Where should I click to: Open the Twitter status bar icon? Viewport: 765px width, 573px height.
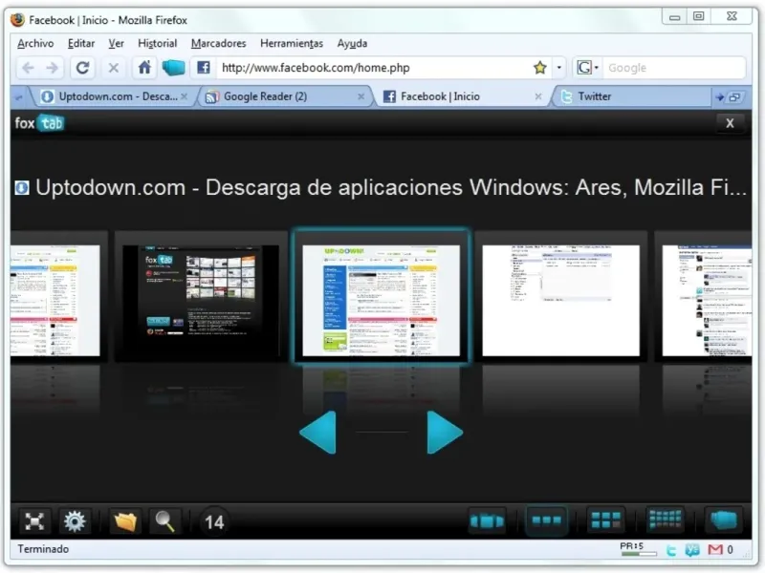671,550
